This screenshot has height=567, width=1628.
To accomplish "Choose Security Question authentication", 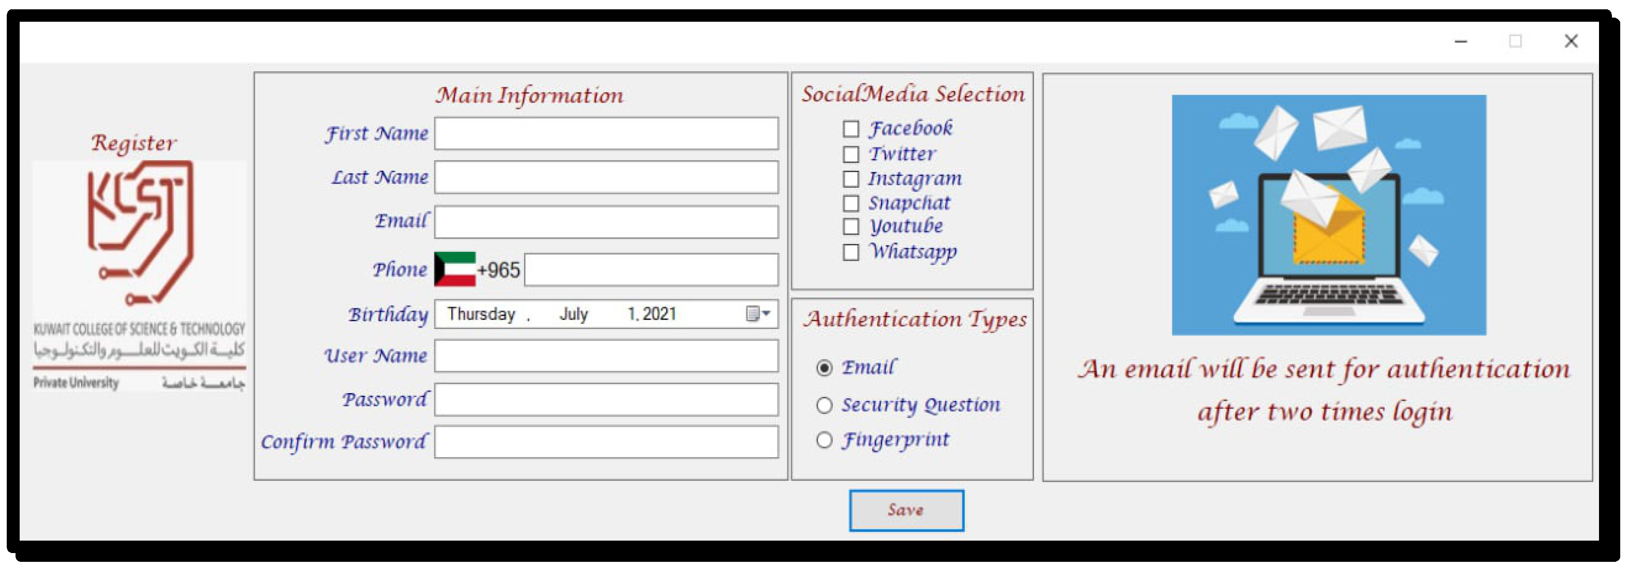I will point(824,406).
